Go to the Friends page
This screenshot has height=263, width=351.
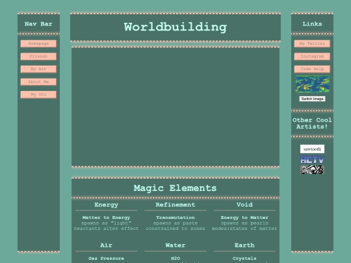click(x=38, y=56)
